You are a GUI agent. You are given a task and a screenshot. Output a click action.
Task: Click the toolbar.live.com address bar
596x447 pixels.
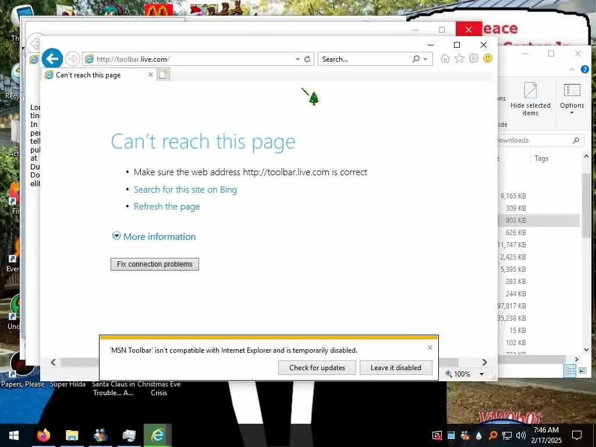pyautogui.click(x=190, y=59)
